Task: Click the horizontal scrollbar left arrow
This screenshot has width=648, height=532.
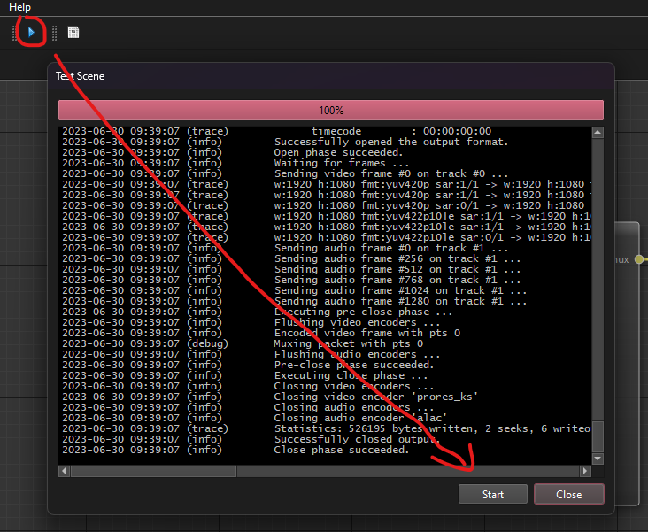Action: (65, 471)
